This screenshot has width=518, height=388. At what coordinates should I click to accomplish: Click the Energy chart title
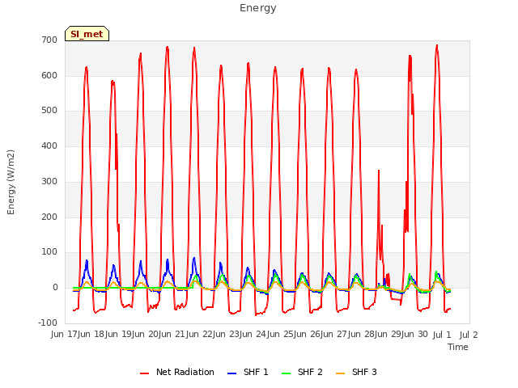click(x=258, y=8)
